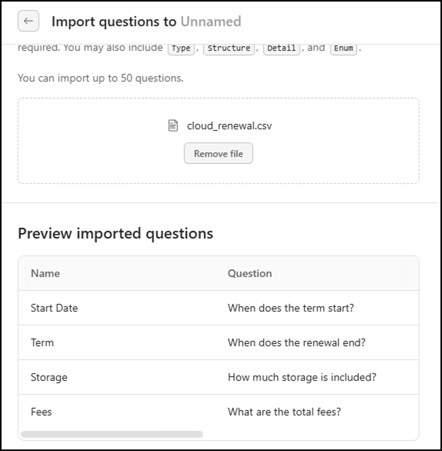Click the cloud_renewal.csv file icon
442x451 pixels.
click(173, 126)
